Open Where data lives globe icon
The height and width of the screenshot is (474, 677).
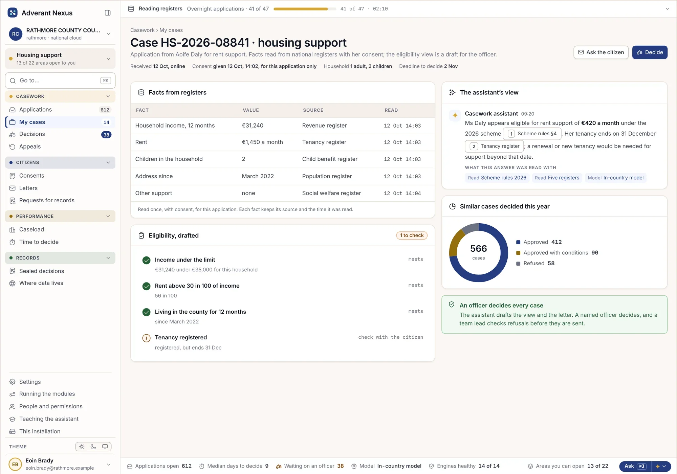pyautogui.click(x=13, y=283)
